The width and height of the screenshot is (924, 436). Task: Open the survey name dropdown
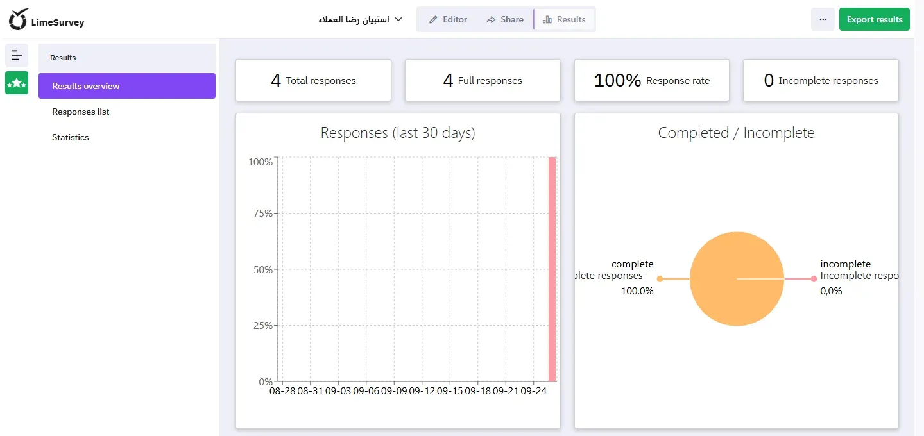tap(360, 19)
